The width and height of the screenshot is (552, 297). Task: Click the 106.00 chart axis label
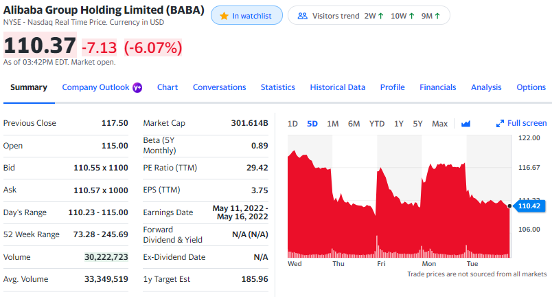(x=529, y=230)
